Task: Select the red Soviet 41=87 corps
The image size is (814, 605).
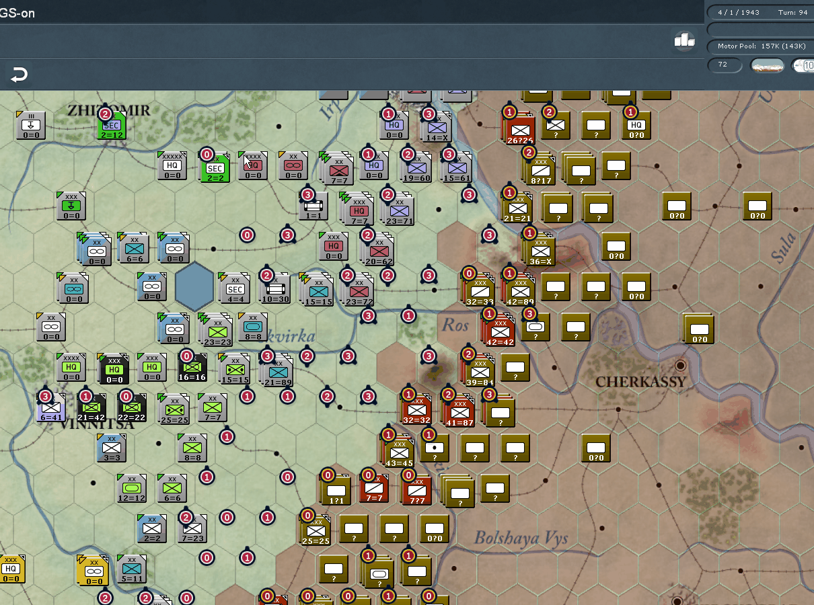Action: pos(459,410)
